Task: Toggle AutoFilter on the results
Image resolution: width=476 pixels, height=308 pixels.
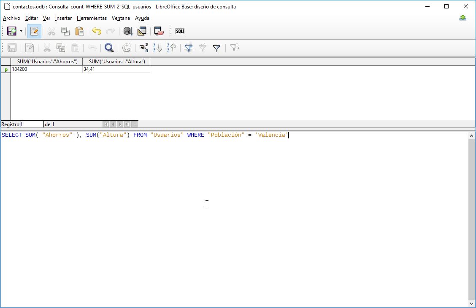Action: pyautogui.click(x=189, y=48)
